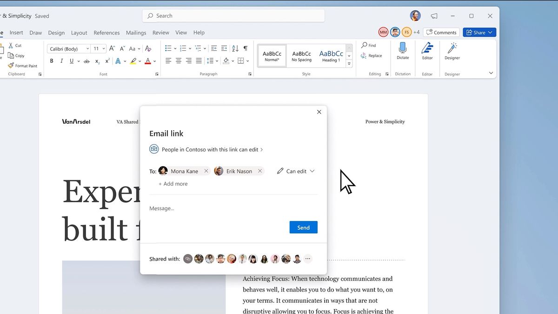Screen dimensions: 558x314
Task: Toggle Subscript formatting
Action: [x=97, y=61]
